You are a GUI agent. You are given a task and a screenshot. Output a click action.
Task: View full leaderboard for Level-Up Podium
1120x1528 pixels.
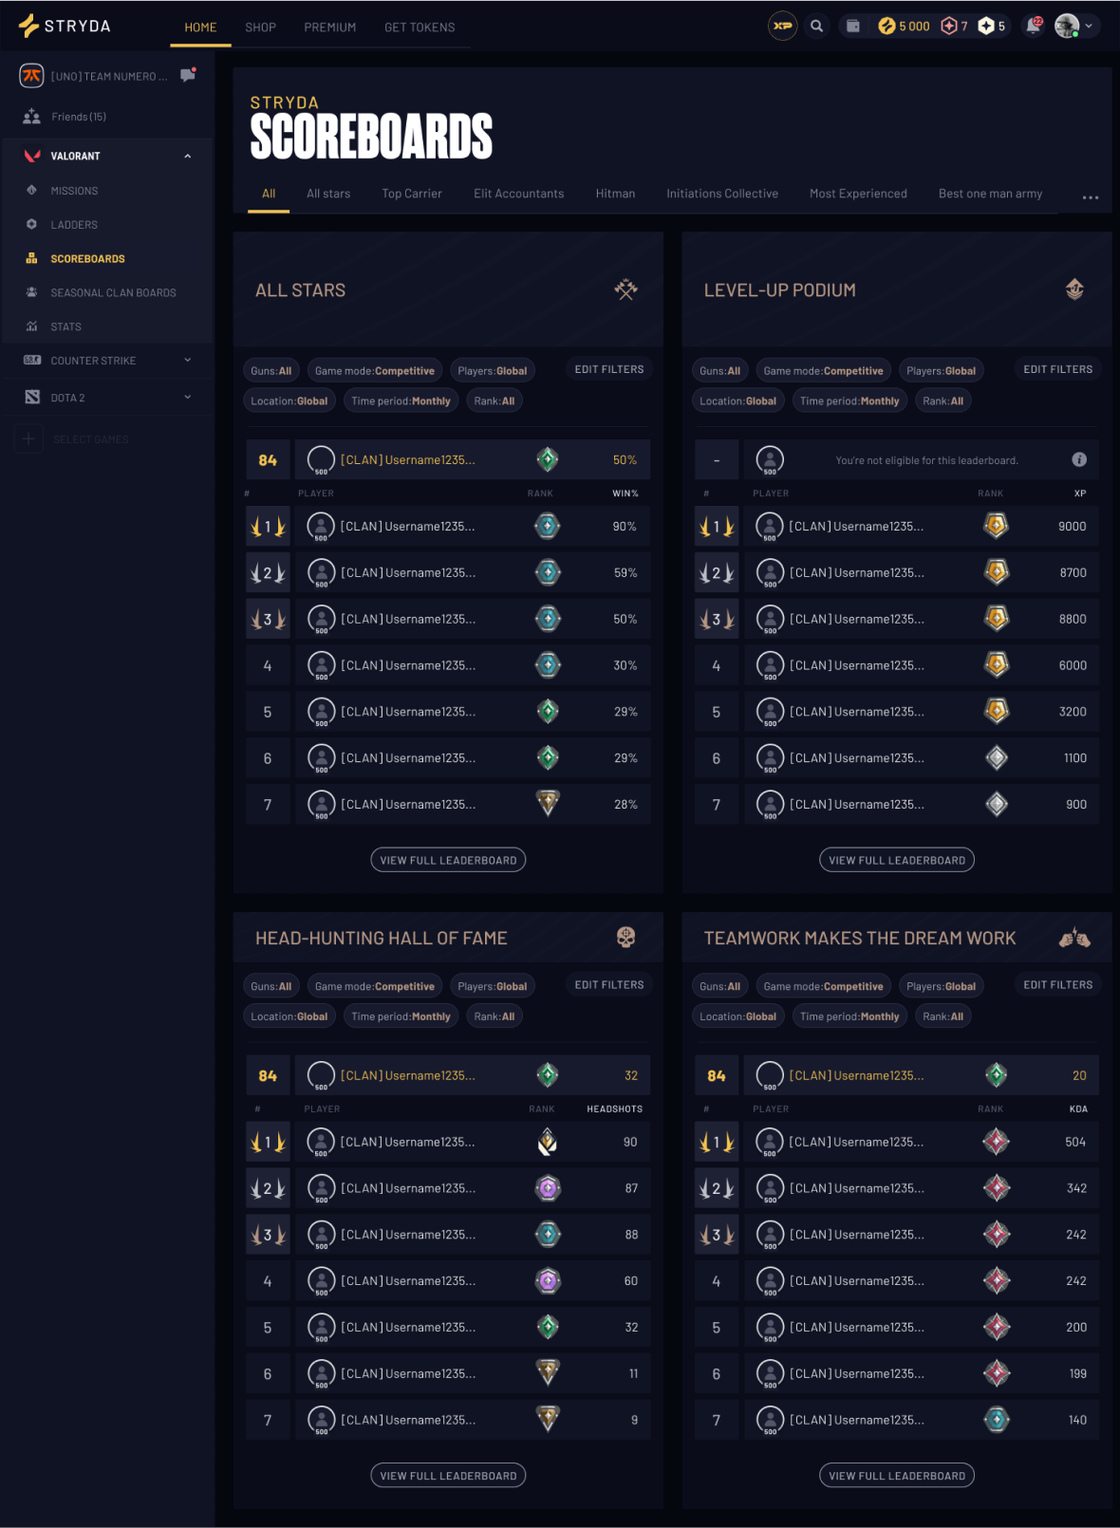[897, 860]
